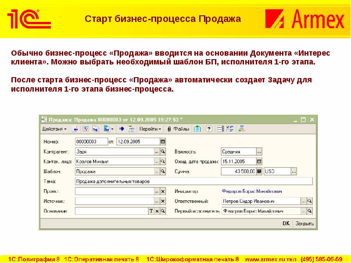Viewport: 351px width, 263px height.
Task: Click the Номер input field
Action: (91, 142)
